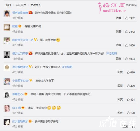Open 曲奇饼干分你一毛 username link
This screenshot has width=140, height=131.
(23, 40)
